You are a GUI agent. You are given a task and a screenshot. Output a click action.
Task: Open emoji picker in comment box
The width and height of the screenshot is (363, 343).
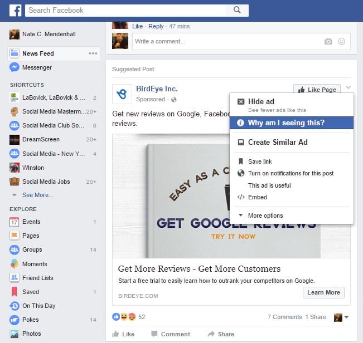tap(341, 42)
